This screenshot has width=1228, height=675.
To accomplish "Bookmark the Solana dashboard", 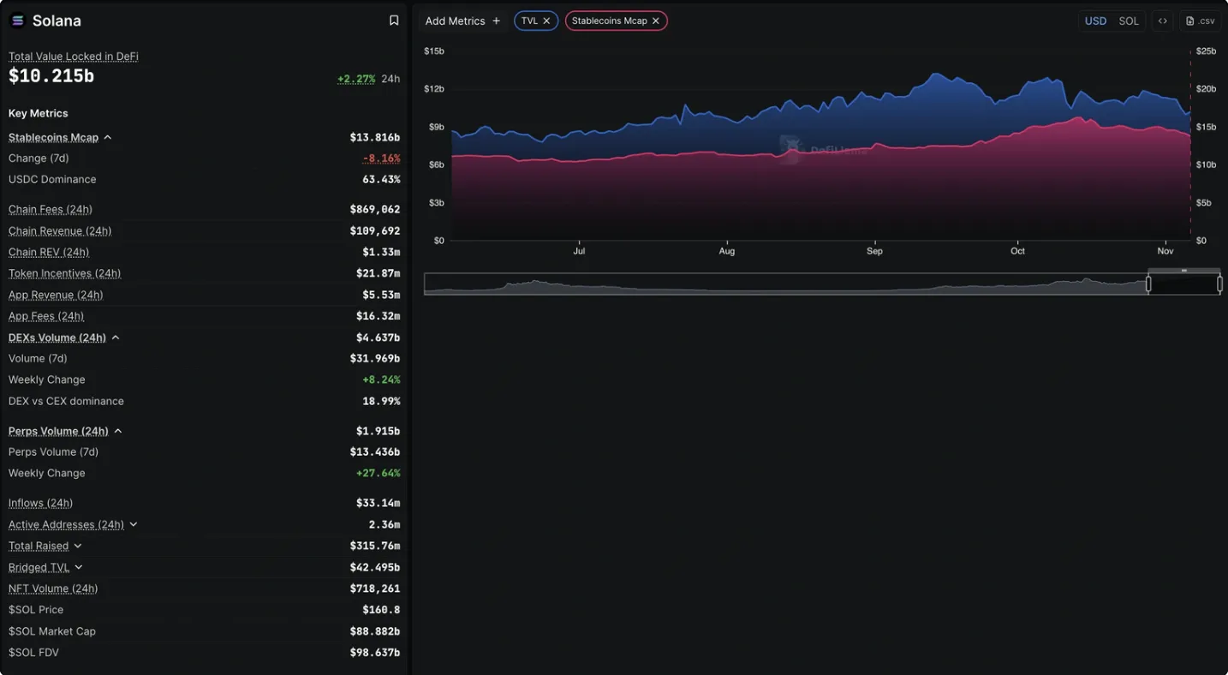I will [393, 20].
